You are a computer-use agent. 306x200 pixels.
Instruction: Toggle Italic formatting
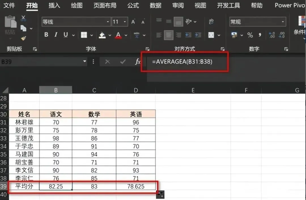point(56,35)
